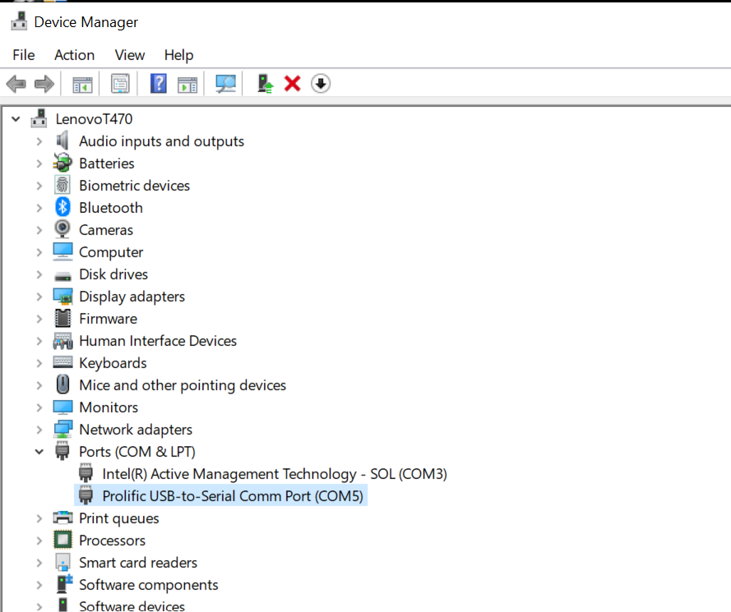The height and width of the screenshot is (612, 731).
Task: Click the Show/Hide Action Pane toolbar icon
Action: (188, 84)
